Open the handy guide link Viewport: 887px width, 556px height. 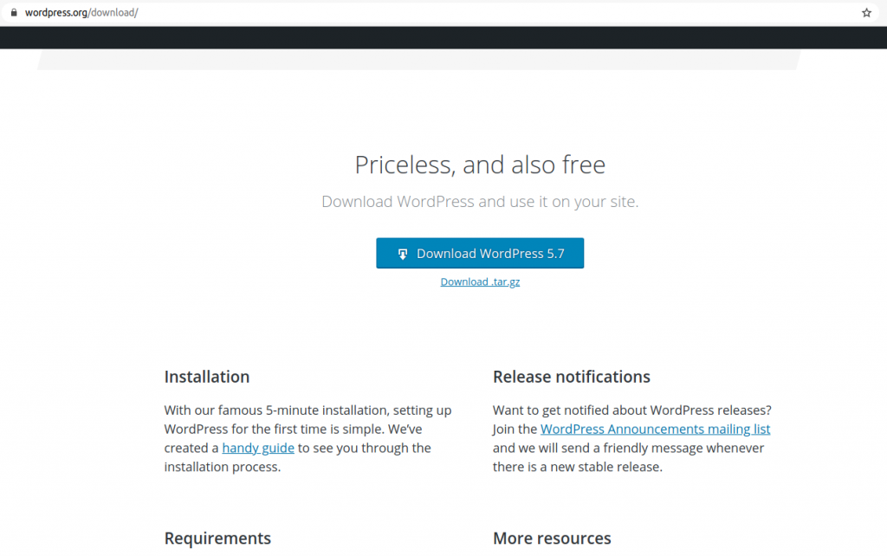coord(257,448)
